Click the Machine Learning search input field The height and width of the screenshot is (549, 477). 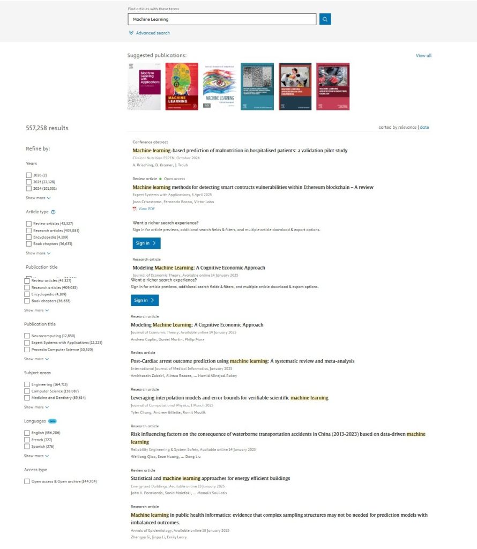(x=222, y=19)
